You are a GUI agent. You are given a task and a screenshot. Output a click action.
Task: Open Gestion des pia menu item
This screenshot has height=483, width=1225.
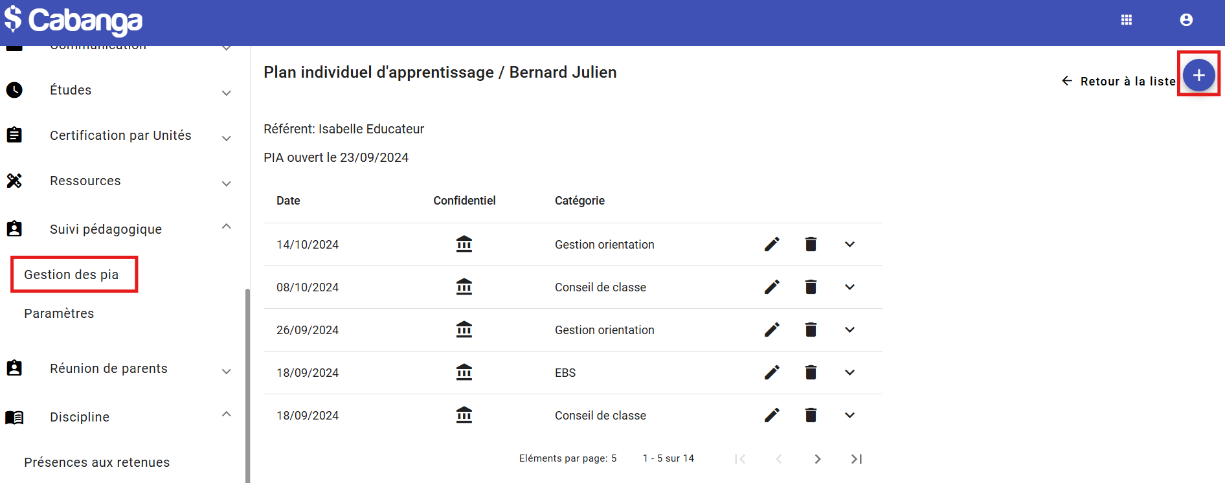[x=71, y=275]
